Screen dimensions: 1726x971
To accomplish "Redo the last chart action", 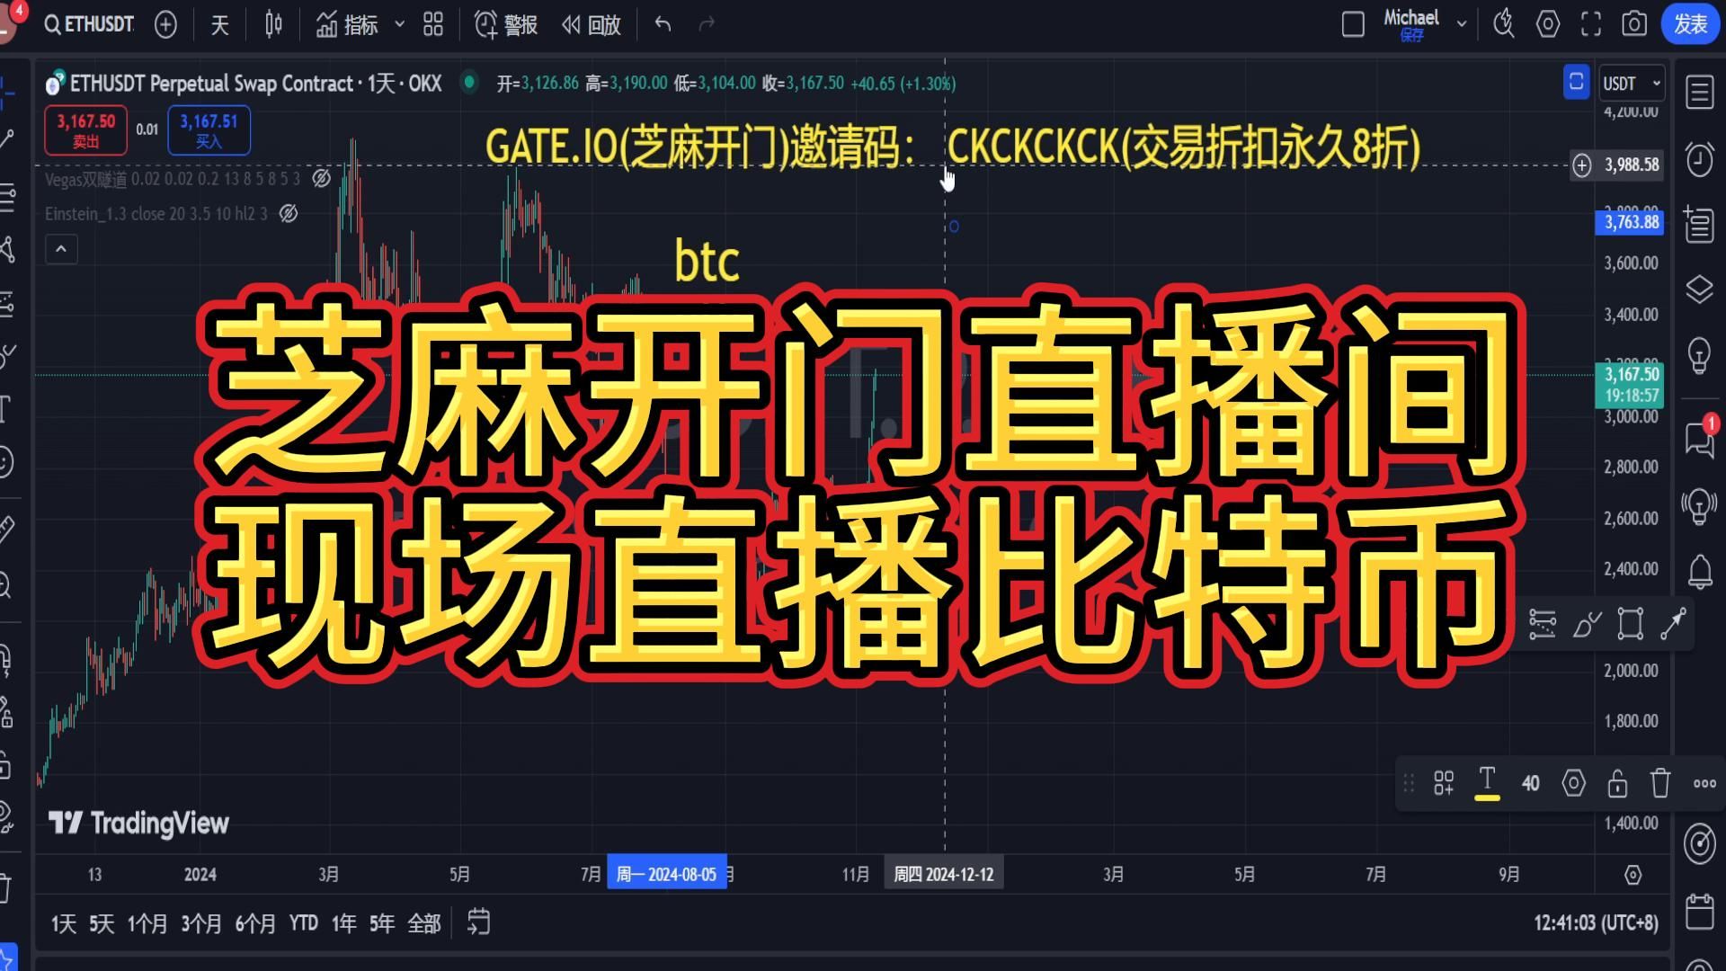I will pos(707,24).
